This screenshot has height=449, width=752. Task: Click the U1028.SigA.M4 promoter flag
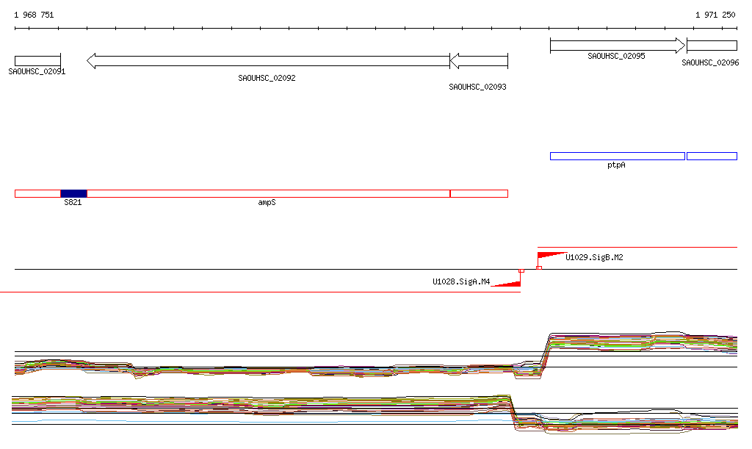507,284
